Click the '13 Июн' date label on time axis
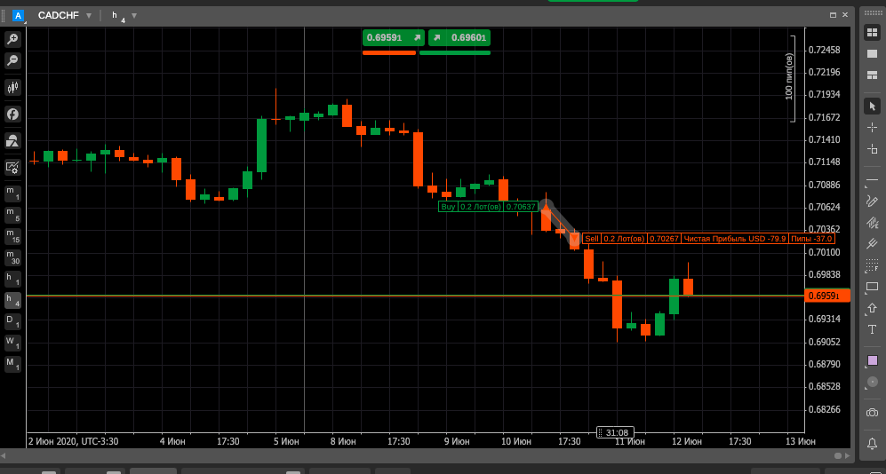The image size is (886, 474). 800,441
